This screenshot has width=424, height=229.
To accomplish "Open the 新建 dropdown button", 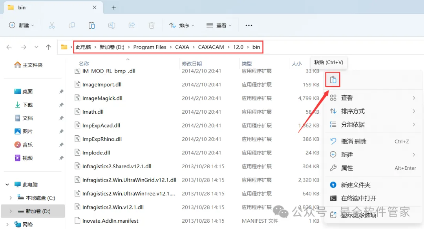I will click(x=22, y=25).
